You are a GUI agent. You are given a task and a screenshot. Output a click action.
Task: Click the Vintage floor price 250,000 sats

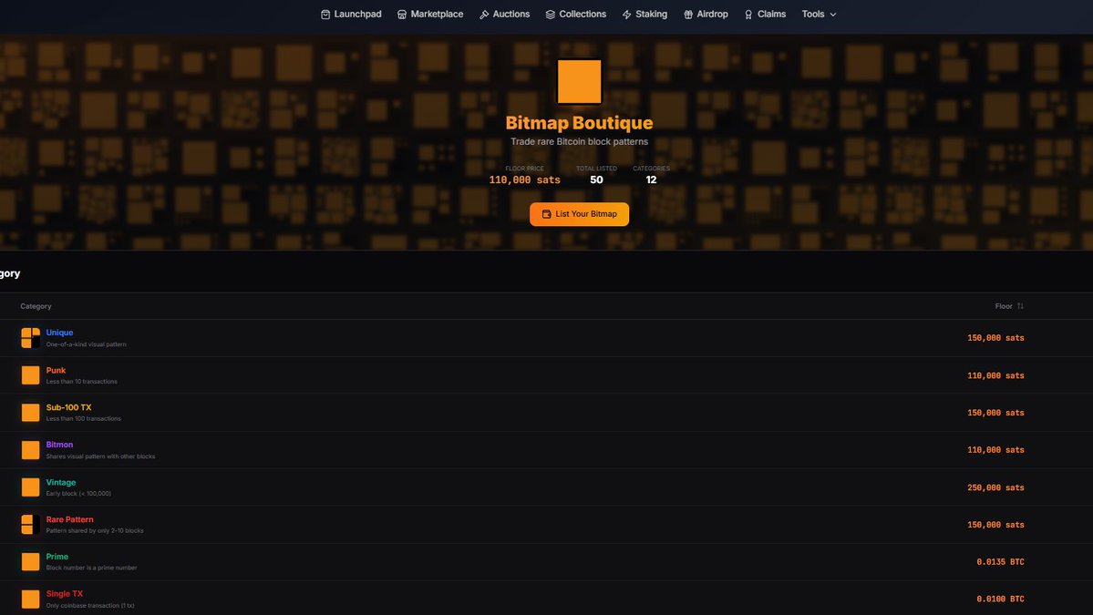click(995, 487)
